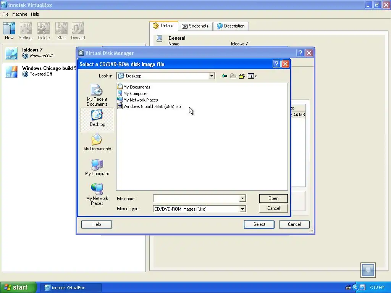The image size is (391, 293).
Task: Select Desktop in the places bar
Action: [97, 119]
